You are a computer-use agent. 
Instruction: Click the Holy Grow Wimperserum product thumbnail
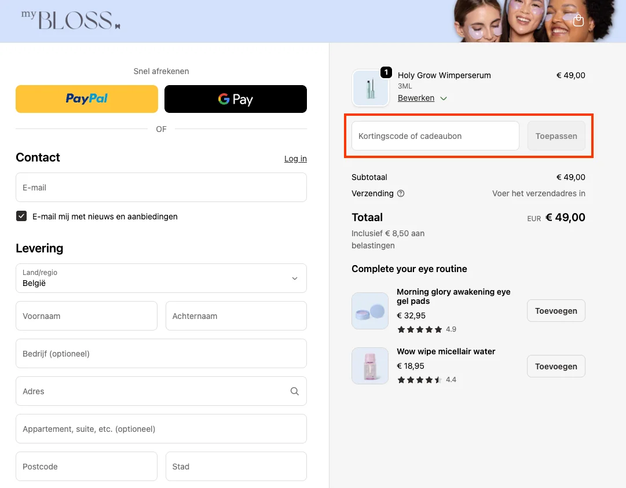(x=371, y=88)
